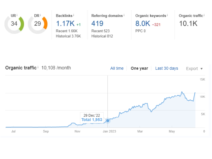Click the 8.0K organic keywords value

pyautogui.click(x=143, y=24)
